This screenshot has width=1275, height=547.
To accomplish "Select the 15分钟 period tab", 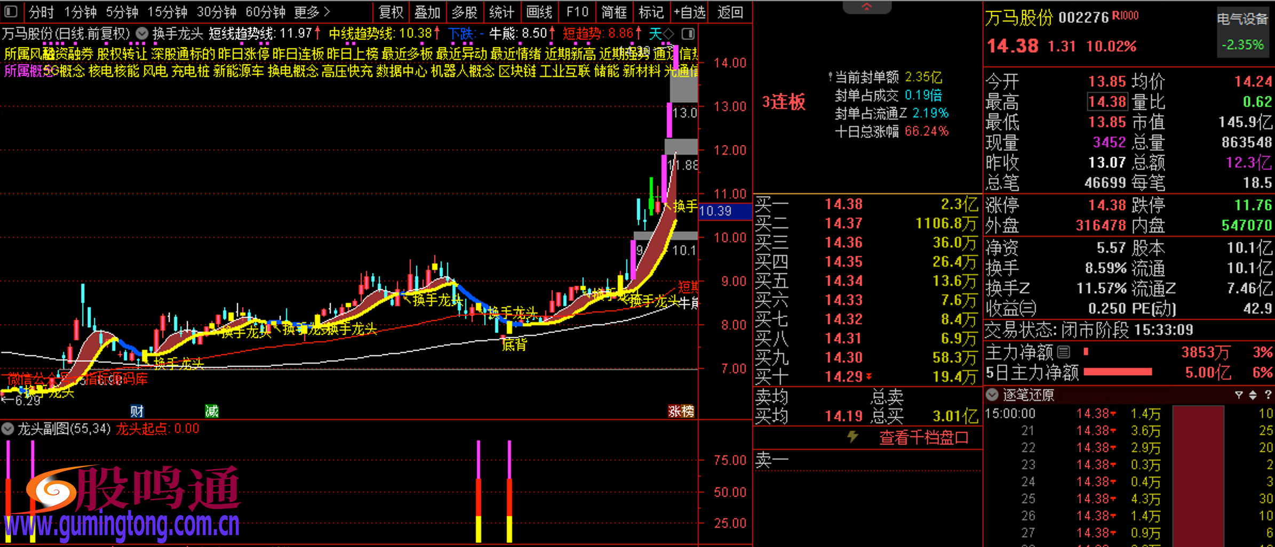I will tap(167, 12).
